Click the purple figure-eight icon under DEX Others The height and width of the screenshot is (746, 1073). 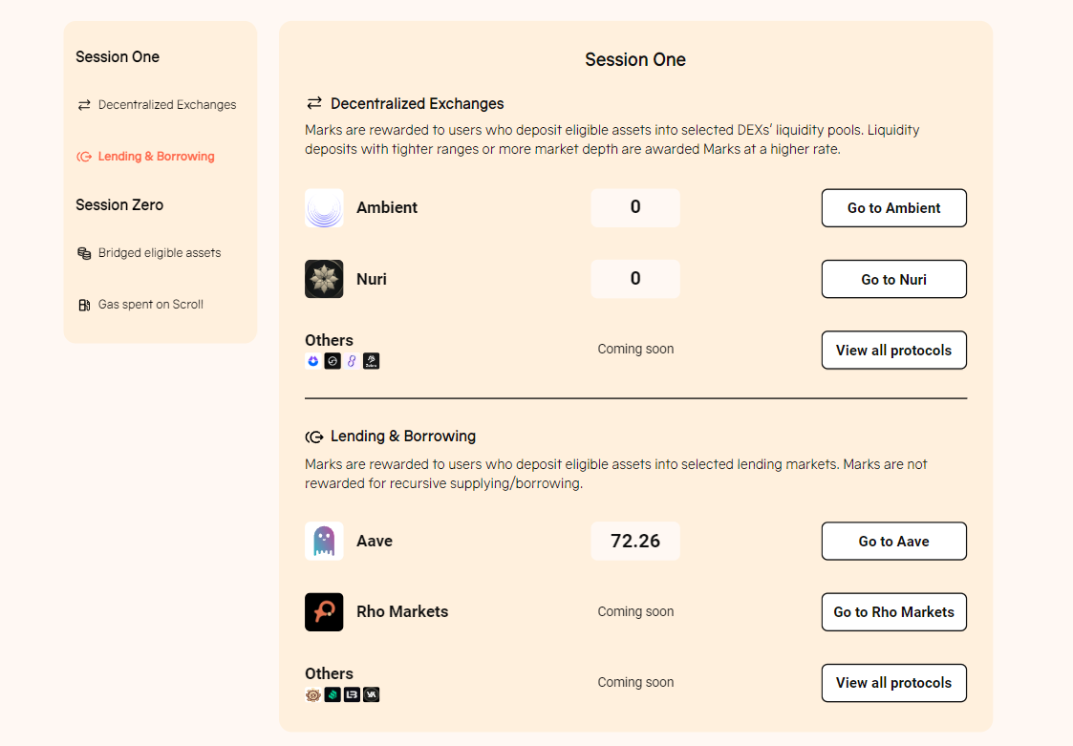click(x=352, y=361)
